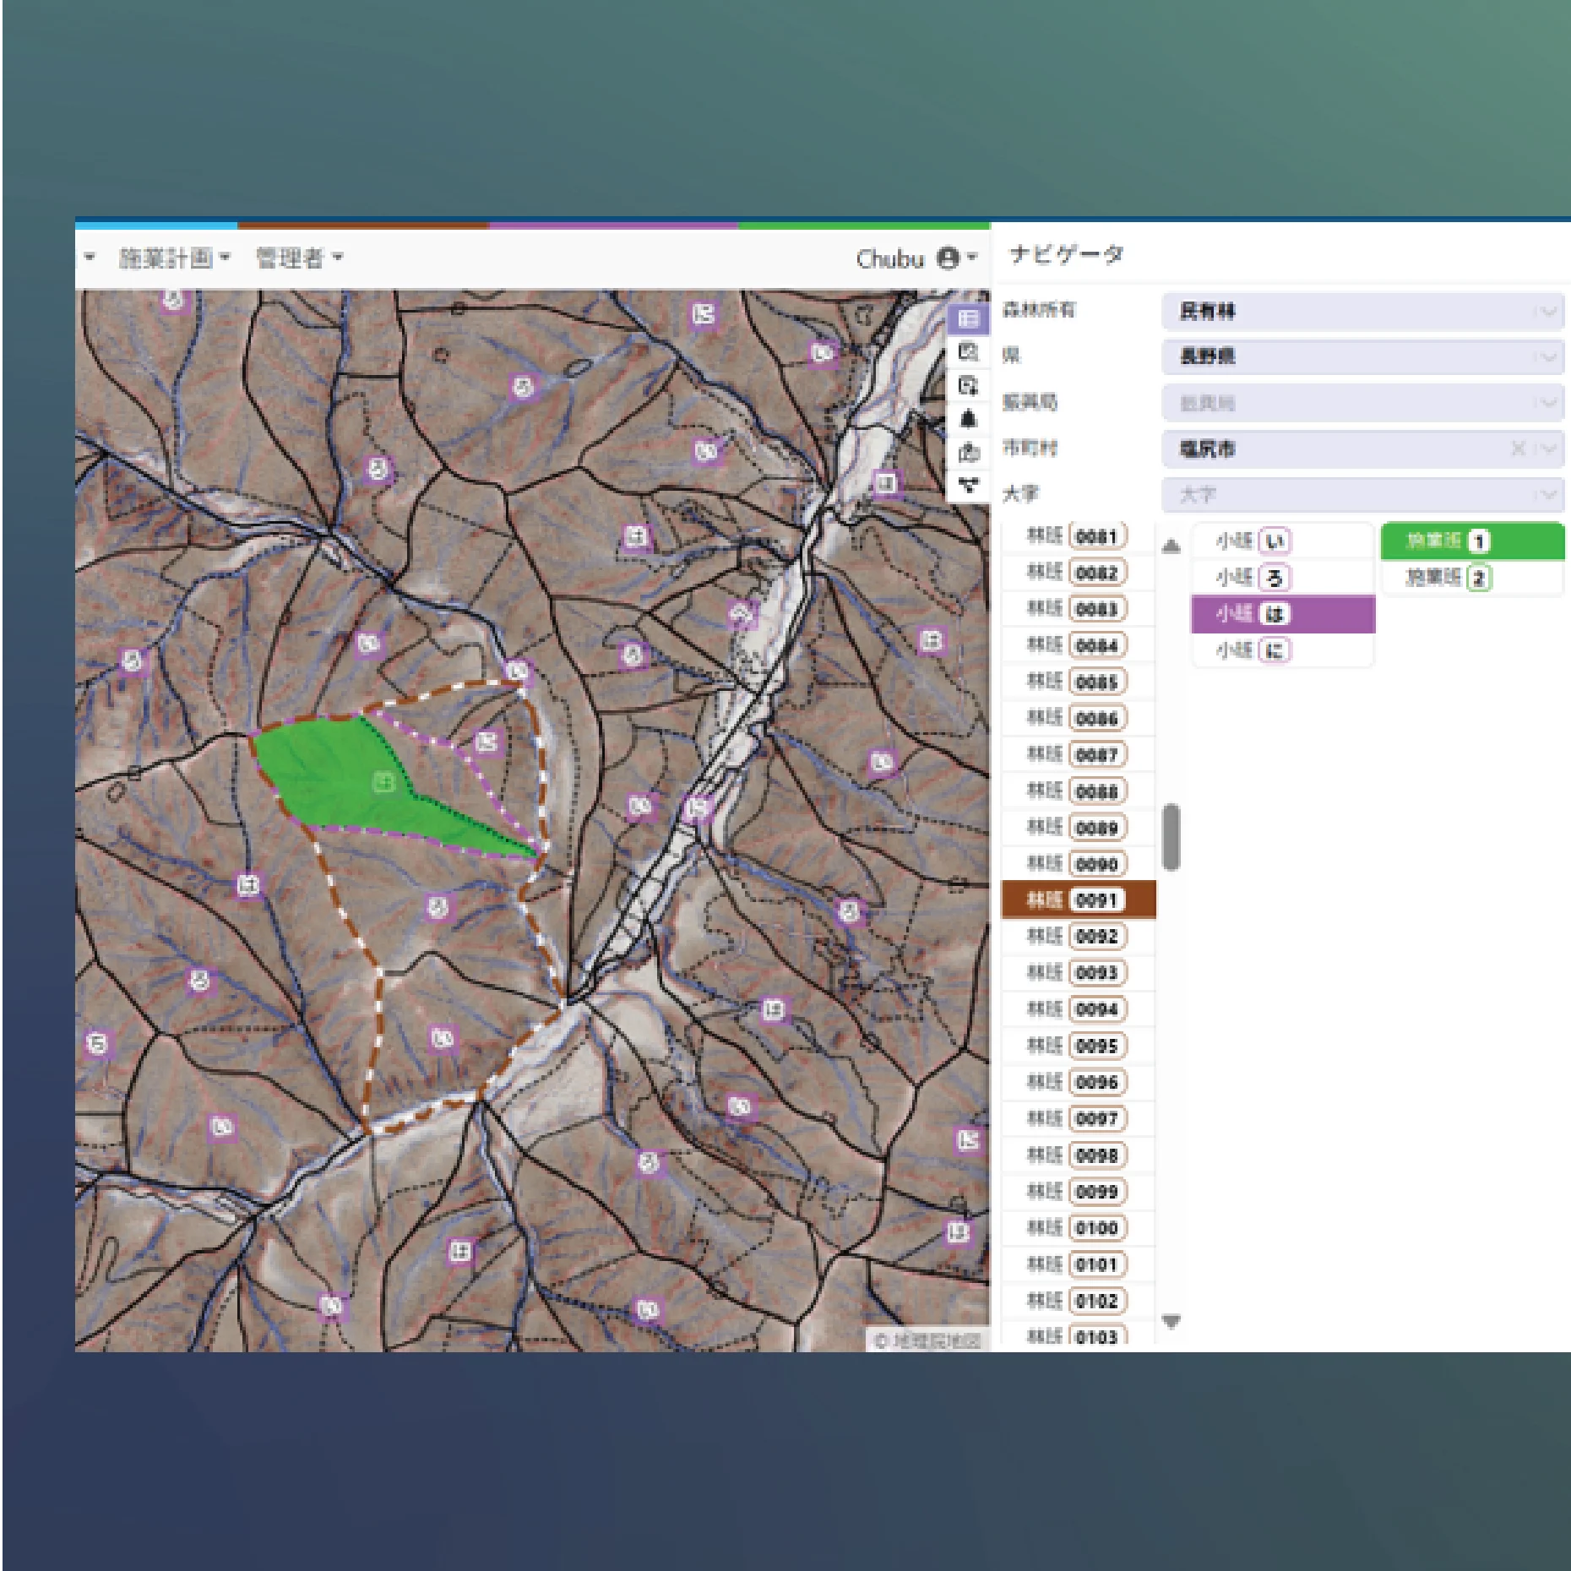Open the layers list tool on the map
The width and height of the screenshot is (1571, 1571).
tap(967, 319)
